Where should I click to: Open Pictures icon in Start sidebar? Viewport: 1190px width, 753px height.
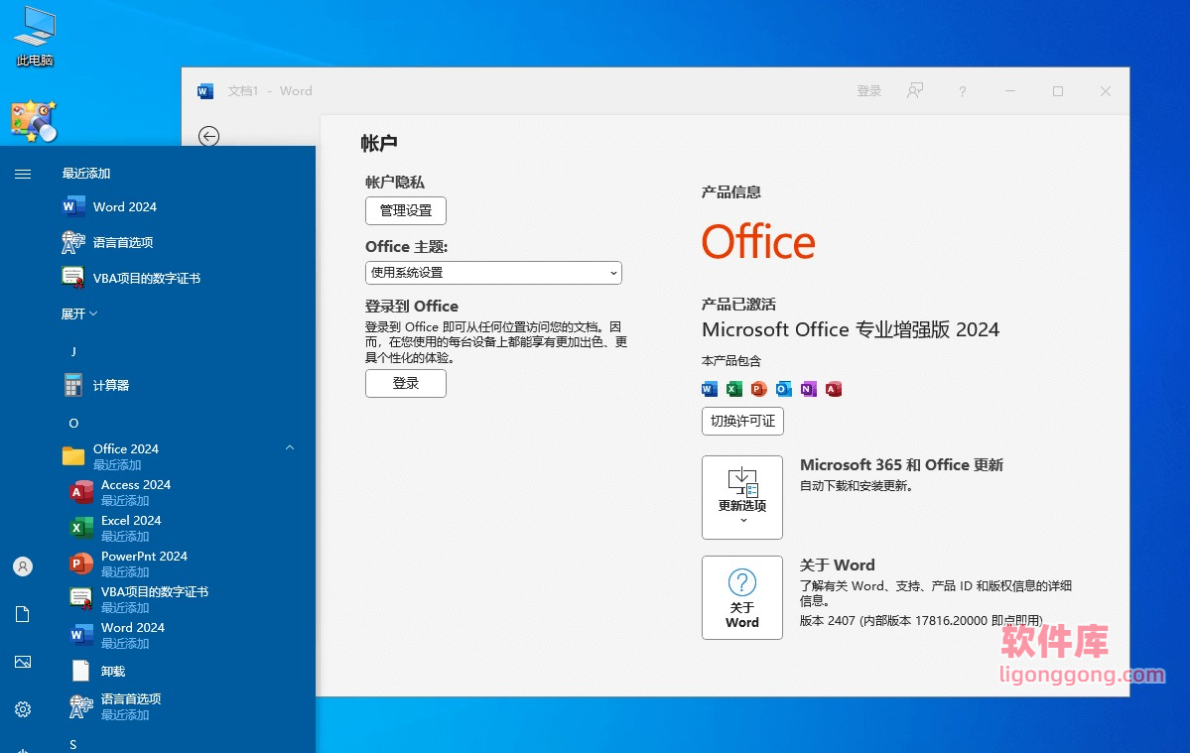pos(23,662)
